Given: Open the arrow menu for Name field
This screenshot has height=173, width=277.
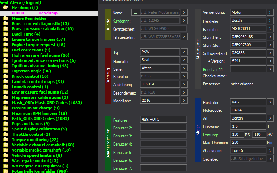Looking at the screenshot, I should (x=184, y=12).
